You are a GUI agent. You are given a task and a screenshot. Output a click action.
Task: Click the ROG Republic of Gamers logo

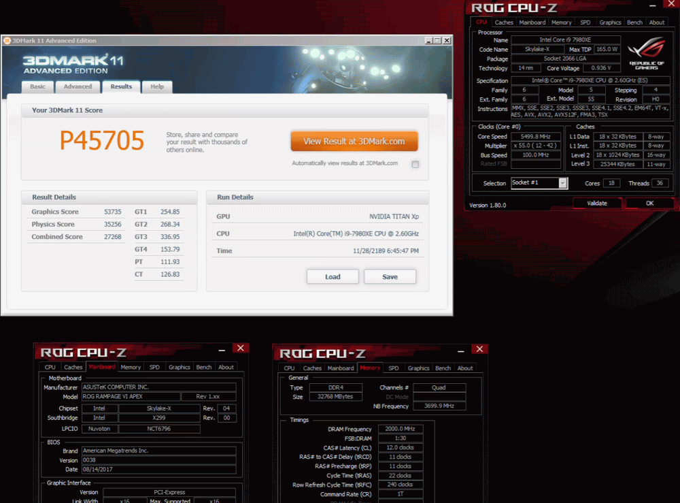646,54
